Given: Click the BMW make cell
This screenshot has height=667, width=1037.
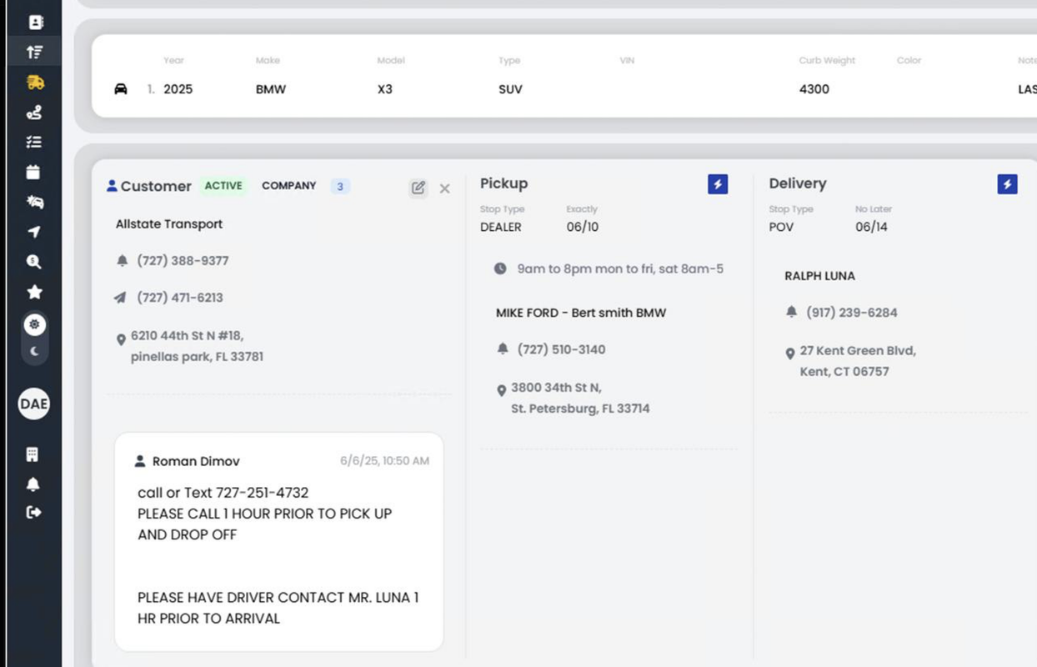Looking at the screenshot, I should (x=271, y=89).
